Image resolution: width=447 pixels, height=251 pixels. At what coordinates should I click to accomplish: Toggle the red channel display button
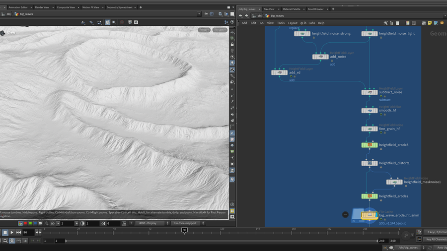pos(26,224)
